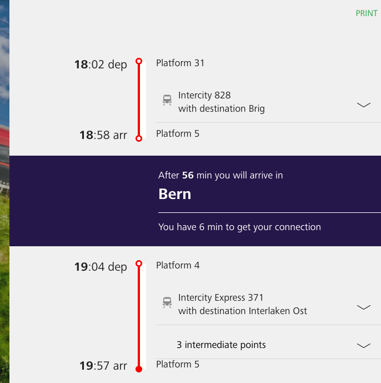Click the Intercity Express 371 train name
The height and width of the screenshot is (383, 381).
(221, 298)
